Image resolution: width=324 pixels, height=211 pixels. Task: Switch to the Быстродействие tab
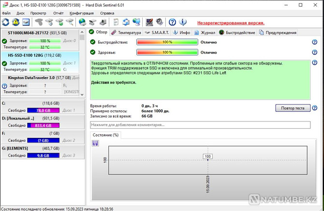point(237,33)
